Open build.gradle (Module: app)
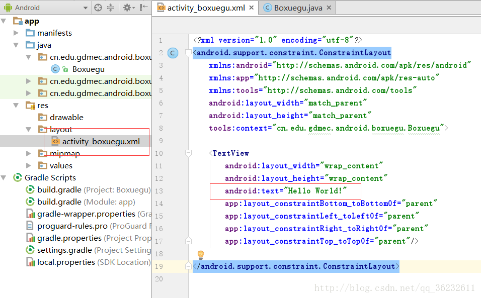This screenshot has width=481, height=298. pos(86,202)
